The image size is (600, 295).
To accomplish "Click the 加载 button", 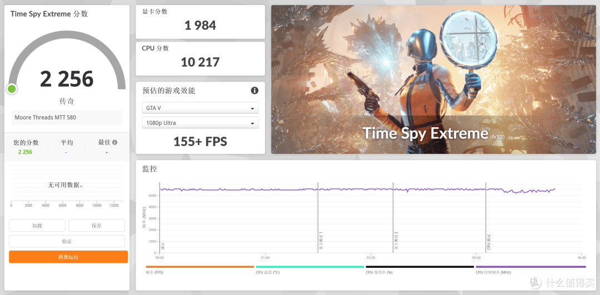I will point(37,226).
